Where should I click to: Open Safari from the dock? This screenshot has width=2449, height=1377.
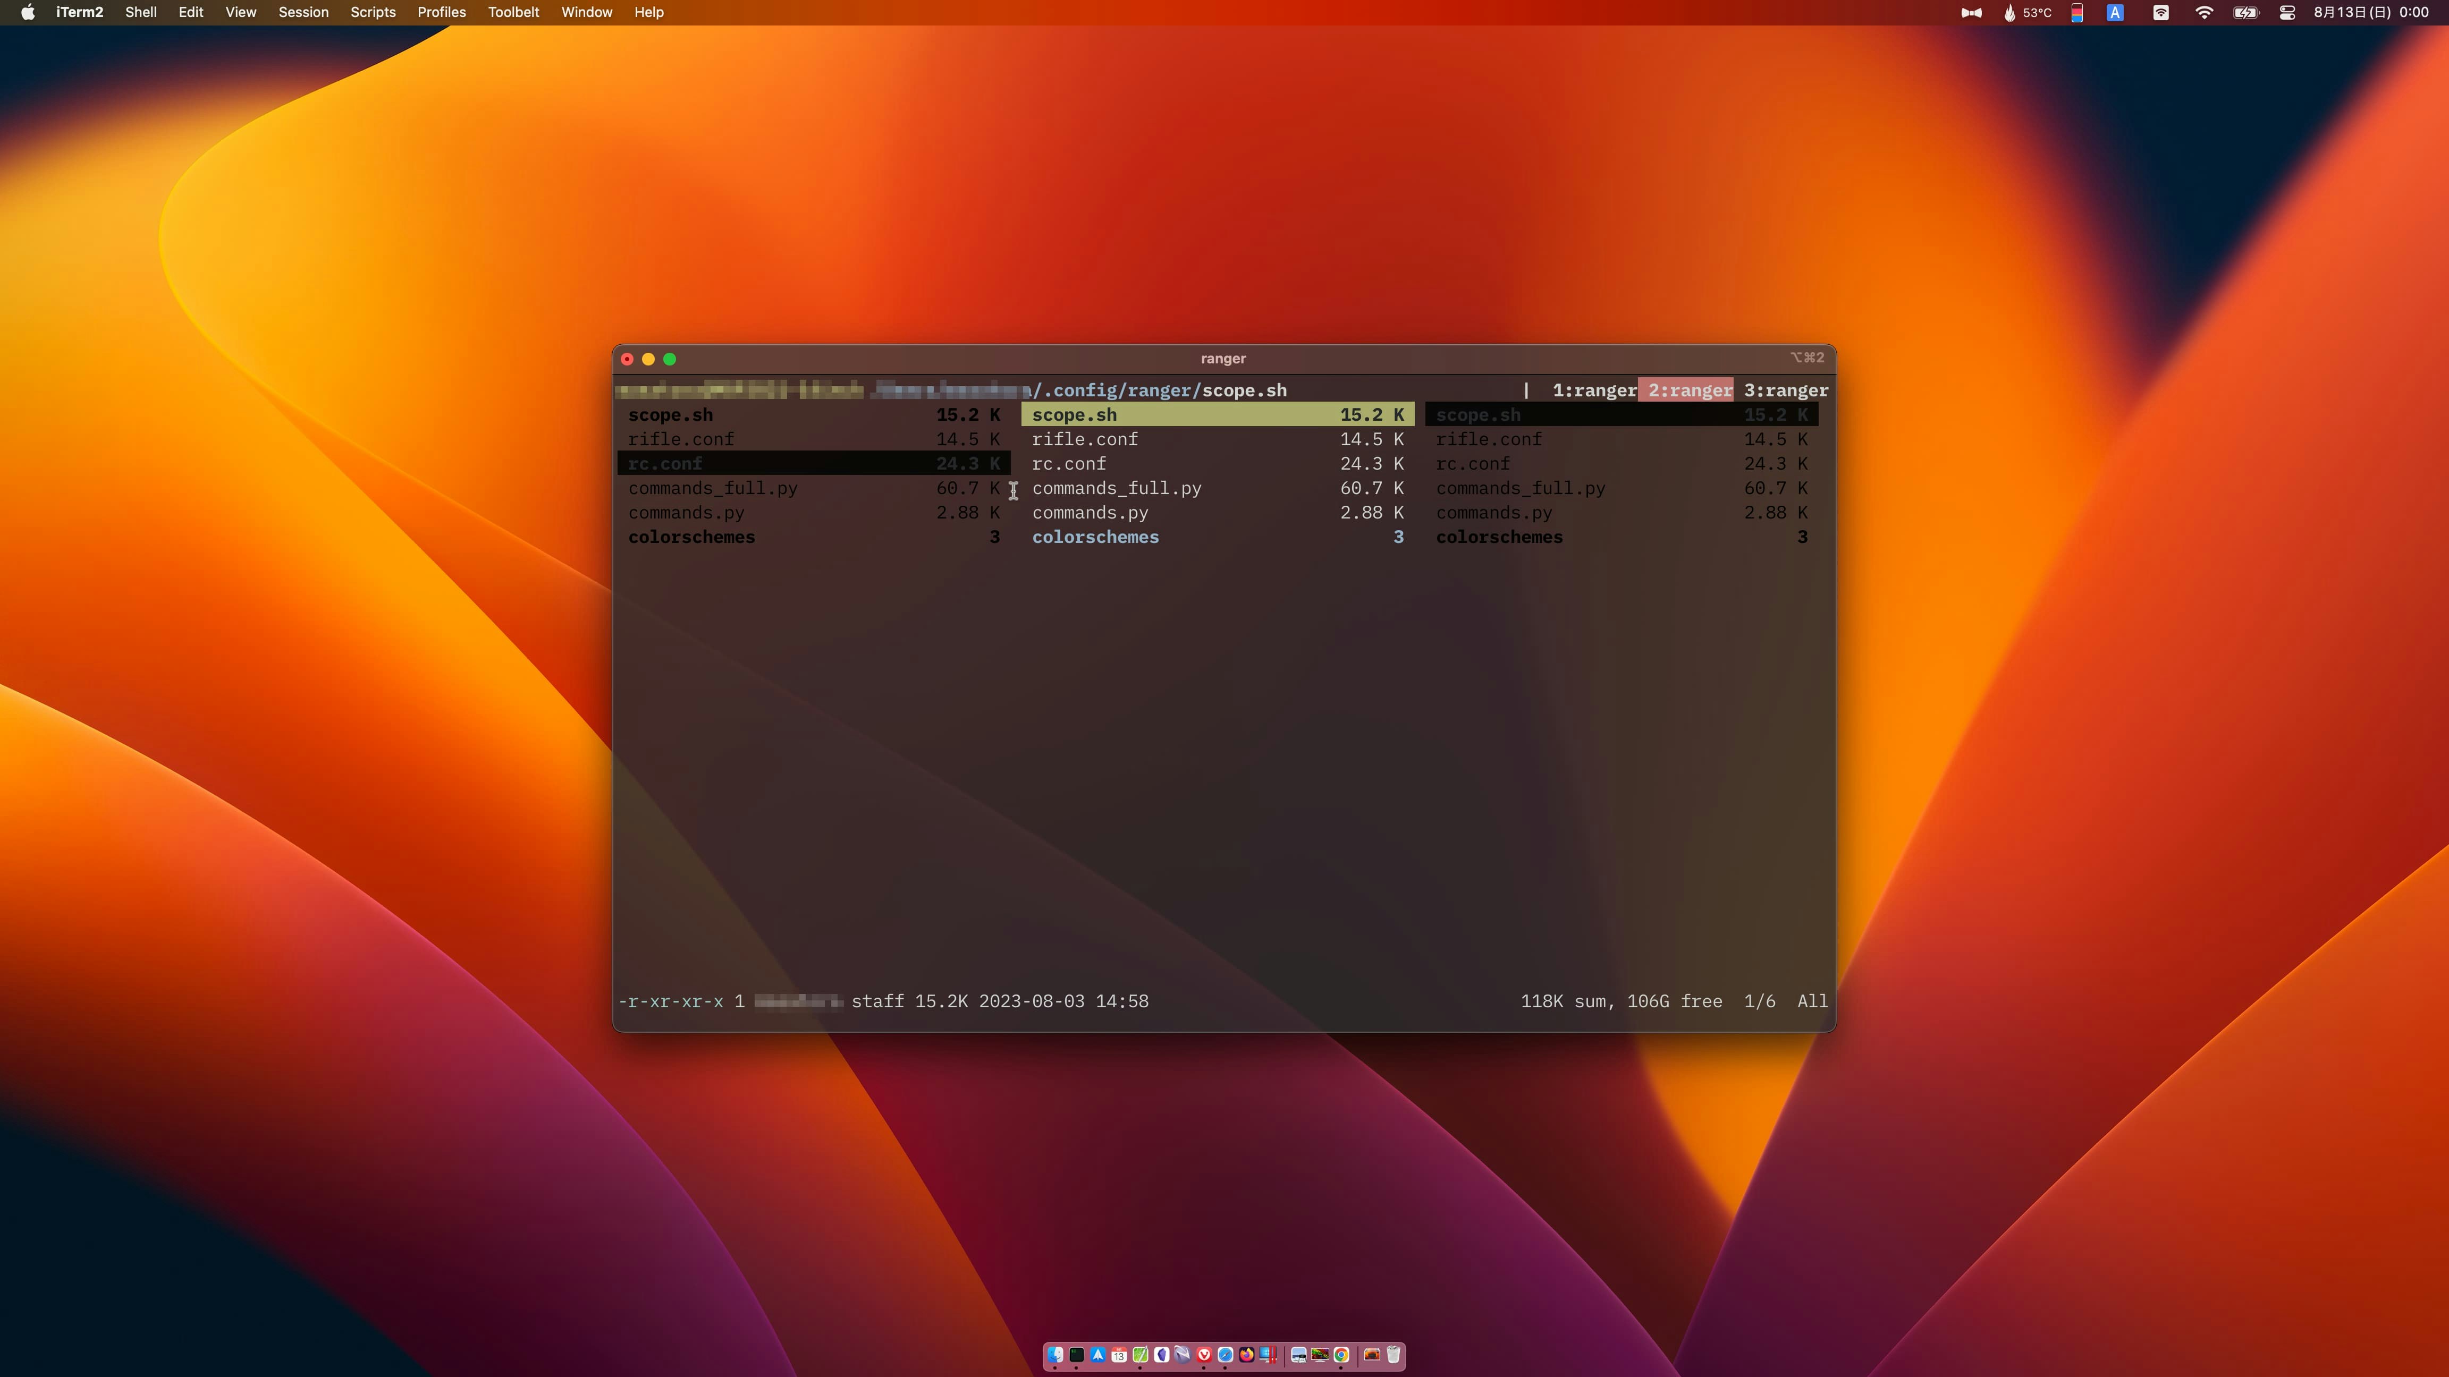(1226, 1354)
